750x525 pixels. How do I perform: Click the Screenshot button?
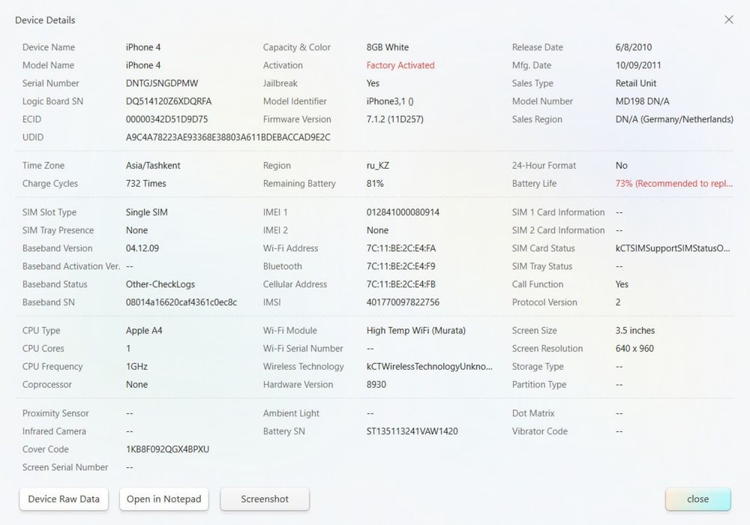pos(265,499)
